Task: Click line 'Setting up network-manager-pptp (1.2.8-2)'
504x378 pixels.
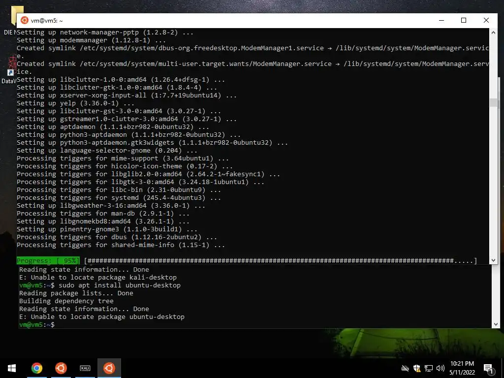Action: pyautogui.click(x=105, y=32)
